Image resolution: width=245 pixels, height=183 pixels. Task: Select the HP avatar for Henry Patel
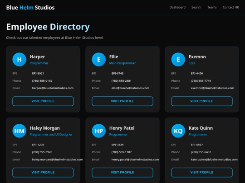98,131
